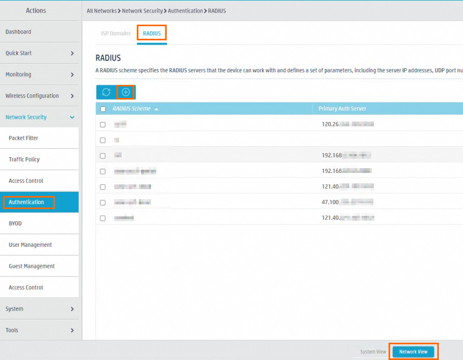This screenshot has height=360, width=463.
Task: Select Authentication in the sidebar
Action: (39, 202)
